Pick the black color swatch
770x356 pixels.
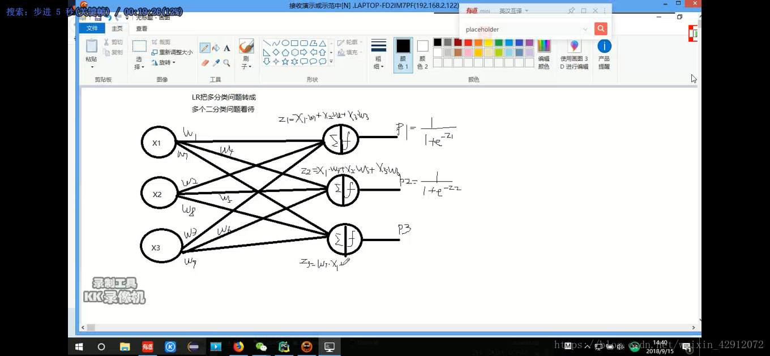(438, 42)
